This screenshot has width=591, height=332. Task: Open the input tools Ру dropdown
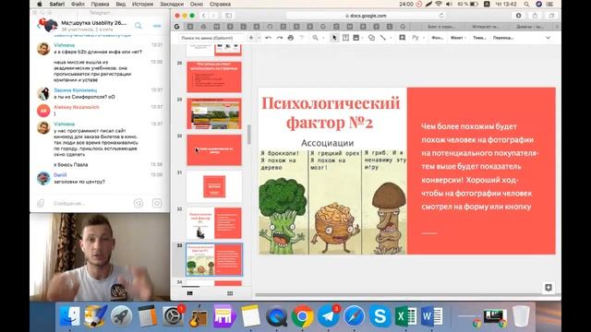click(x=417, y=38)
